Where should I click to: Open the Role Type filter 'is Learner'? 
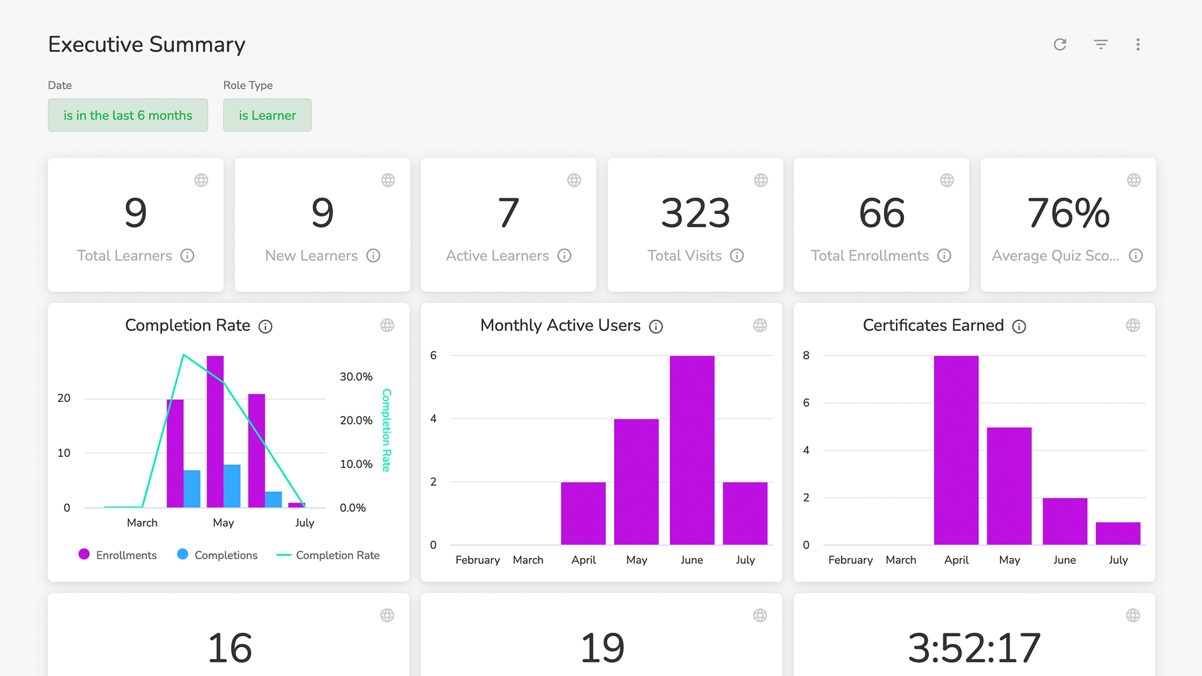(267, 115)
